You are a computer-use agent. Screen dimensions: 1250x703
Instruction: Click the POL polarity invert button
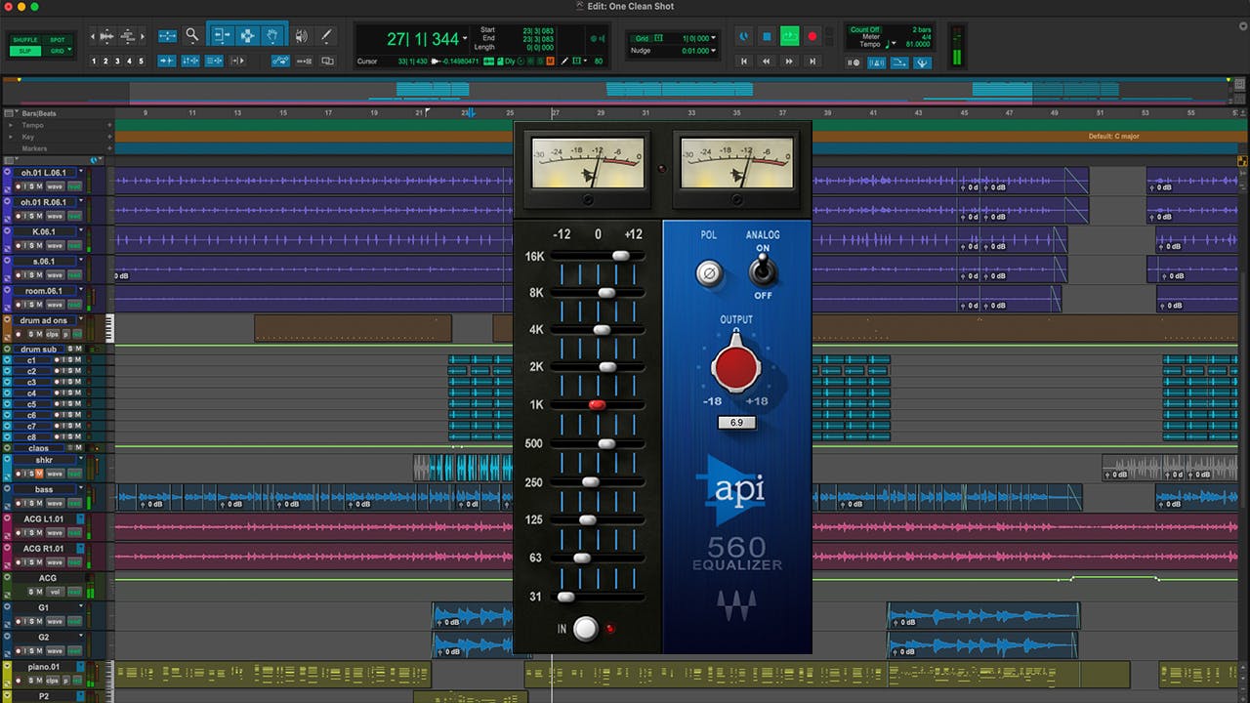coord(709,273)
